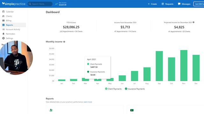The width and height of the screenshot is (204, 114).
Task: Click the Reports sidebar icon
Action: coord(4,25)
